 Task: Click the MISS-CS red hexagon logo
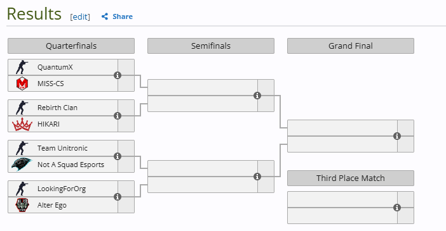click(22, 84)
